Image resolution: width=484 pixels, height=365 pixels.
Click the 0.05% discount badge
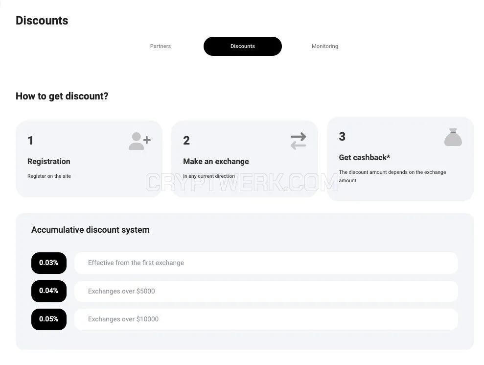point(49,319)
